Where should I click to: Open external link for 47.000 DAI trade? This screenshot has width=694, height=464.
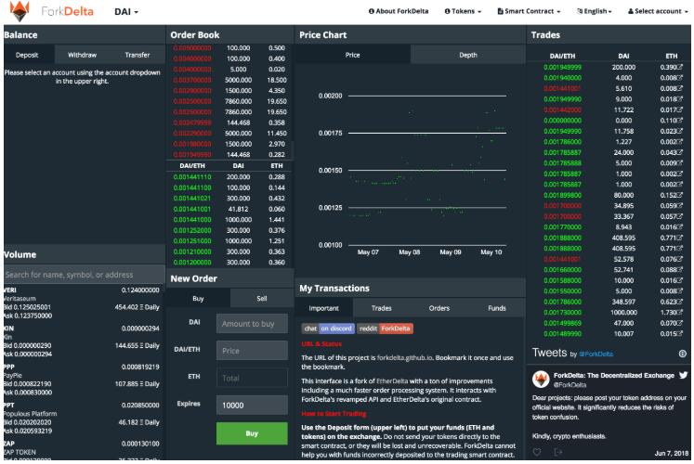[679, 323]
